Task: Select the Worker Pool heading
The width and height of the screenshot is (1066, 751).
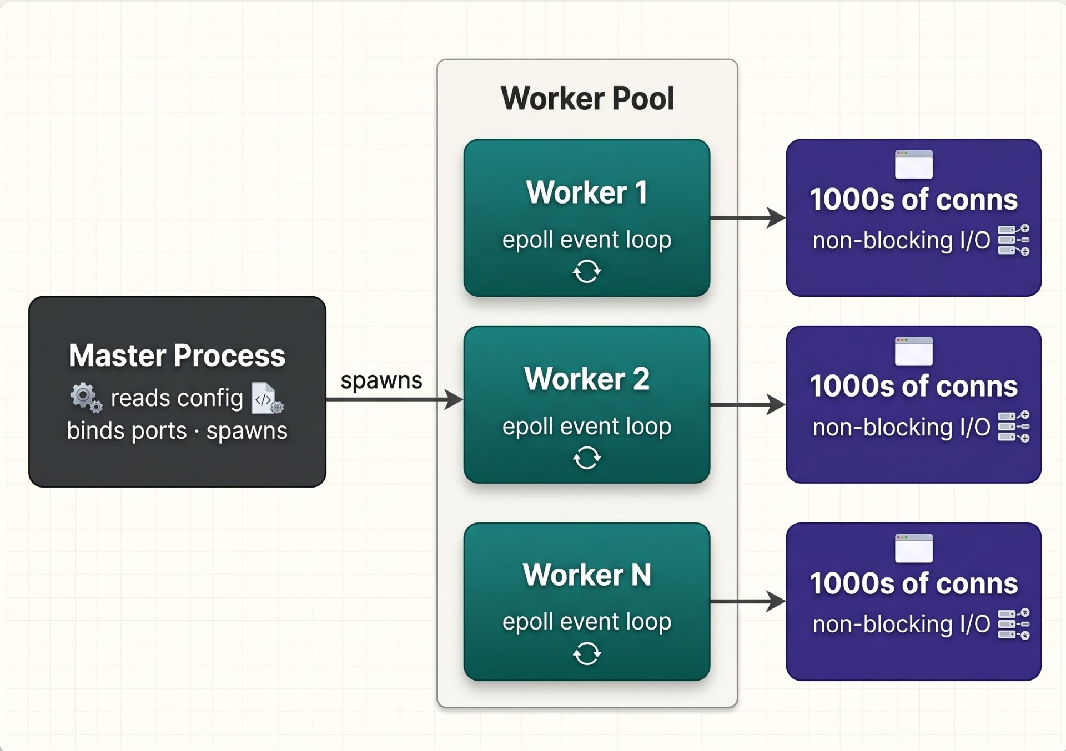Action: point(587,99)
